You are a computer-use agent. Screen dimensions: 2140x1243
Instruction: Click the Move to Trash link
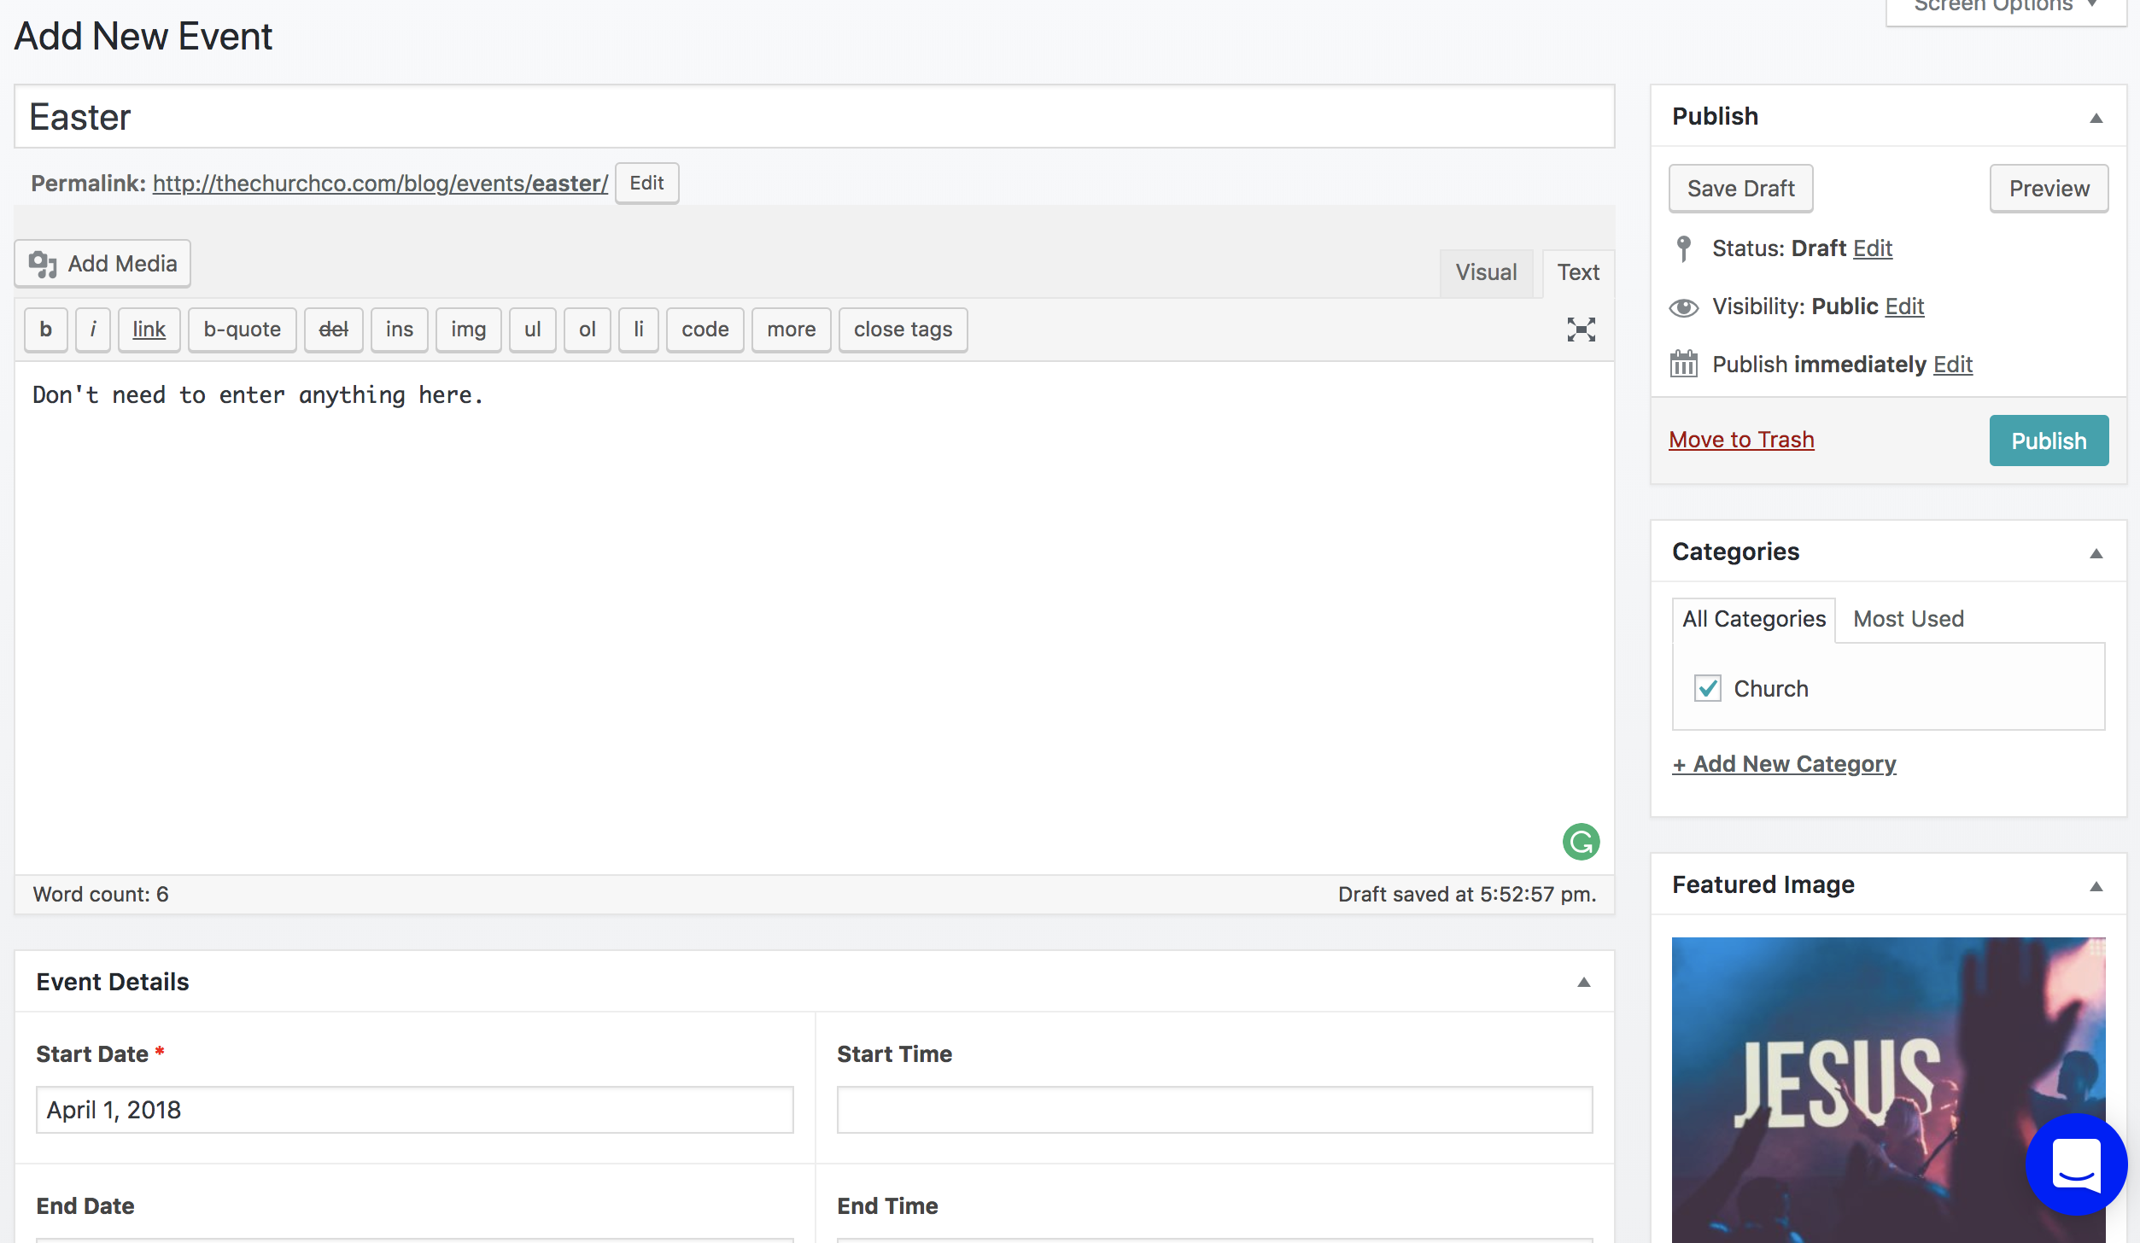[x=1740, y=440]
